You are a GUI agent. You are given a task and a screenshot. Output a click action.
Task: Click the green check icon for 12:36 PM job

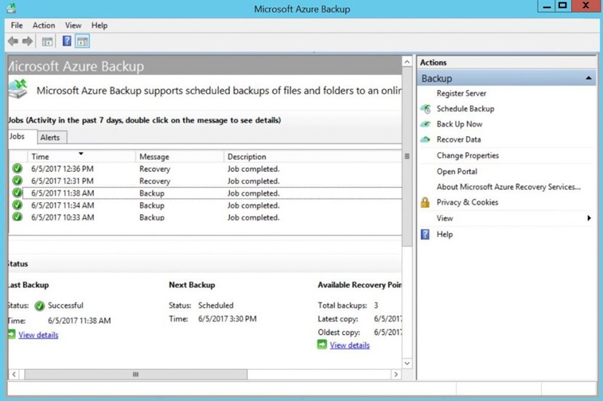tap(17, 169)
